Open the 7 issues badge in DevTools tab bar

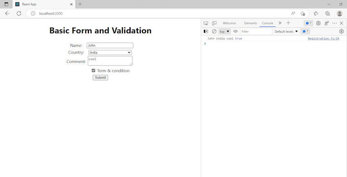[308, 23]
